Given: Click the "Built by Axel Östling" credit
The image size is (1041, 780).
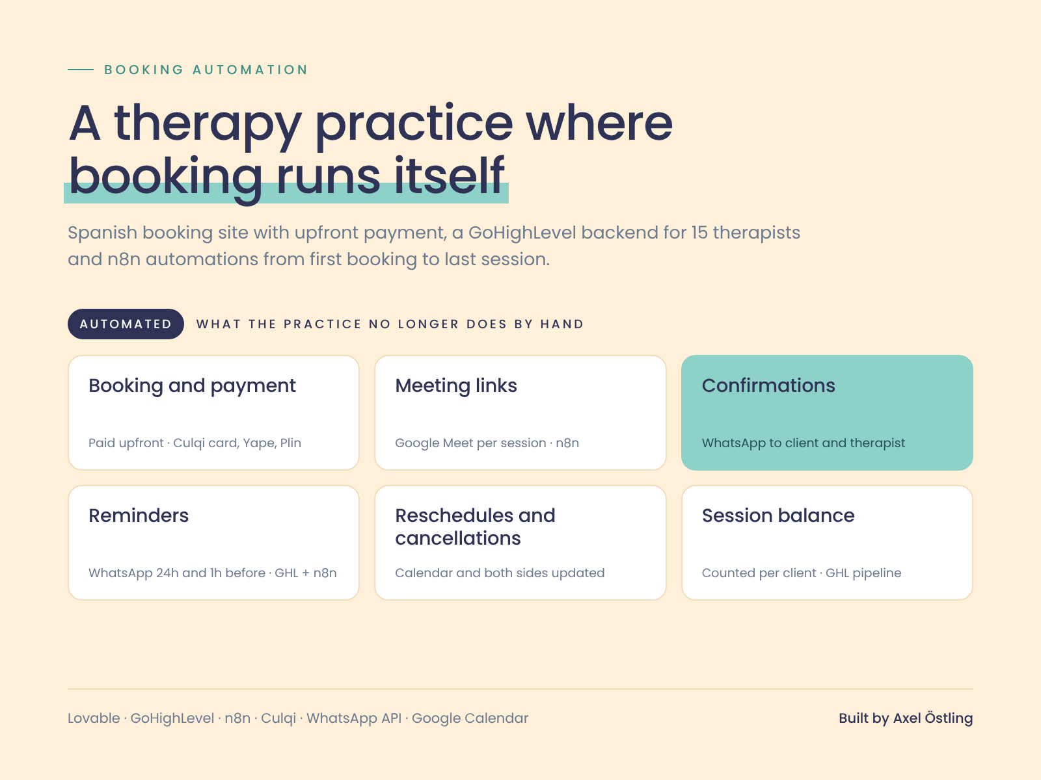Looking at the screenshot, I should [906, 718].
